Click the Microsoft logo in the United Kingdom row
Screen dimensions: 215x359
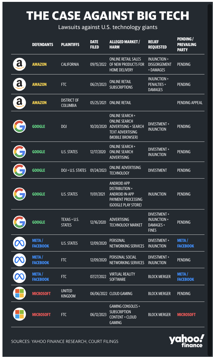point(19,293)
